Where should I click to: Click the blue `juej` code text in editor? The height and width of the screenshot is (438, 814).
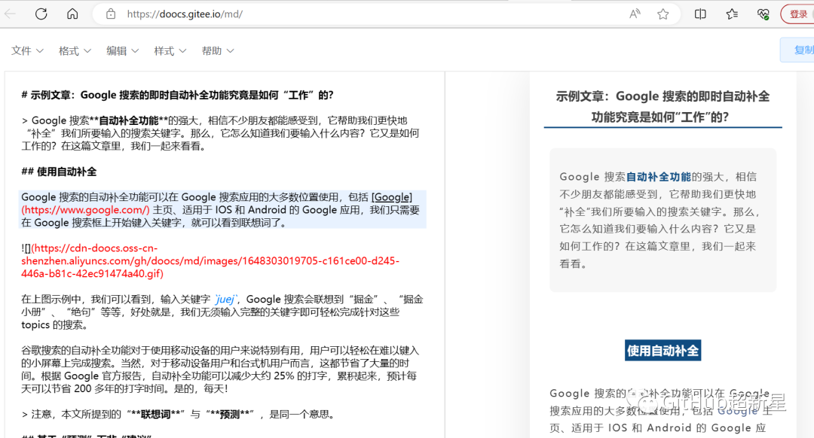226,299
